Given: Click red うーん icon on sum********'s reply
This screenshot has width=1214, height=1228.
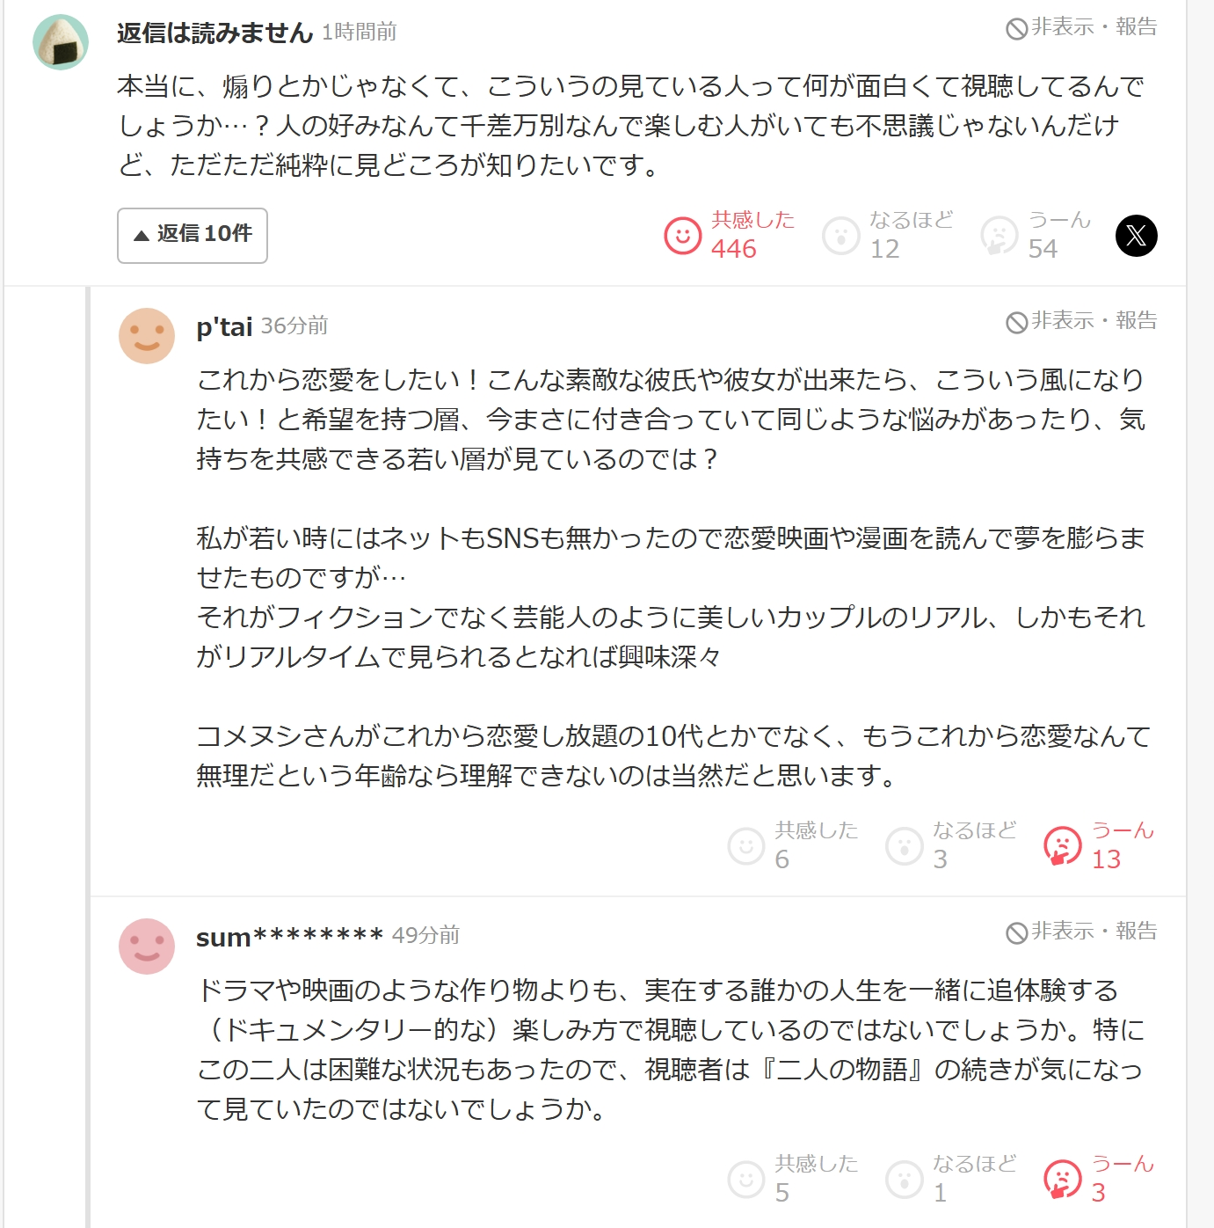Looking at the screenshot, I should (1063, 1180).
